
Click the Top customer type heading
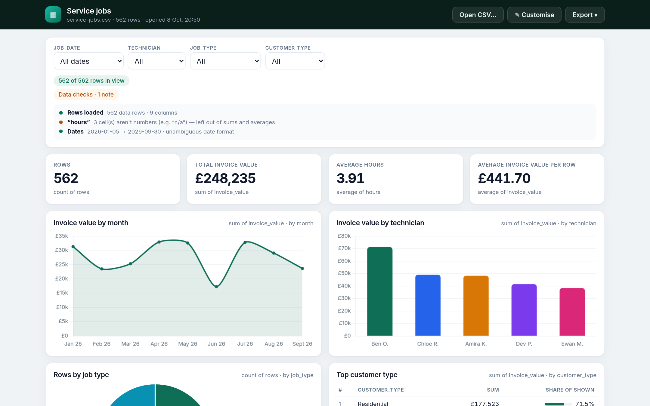367,375
